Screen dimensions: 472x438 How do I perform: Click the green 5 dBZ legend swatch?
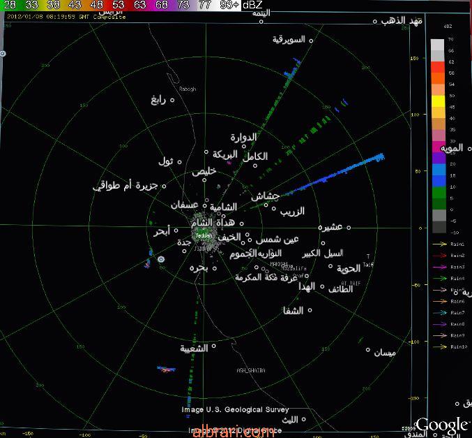[439, 193]
